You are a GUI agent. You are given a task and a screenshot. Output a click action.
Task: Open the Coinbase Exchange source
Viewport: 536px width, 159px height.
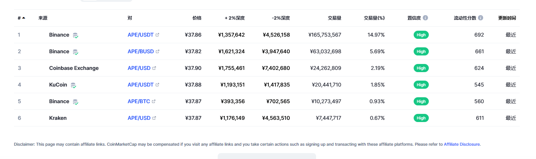[74, 68]
